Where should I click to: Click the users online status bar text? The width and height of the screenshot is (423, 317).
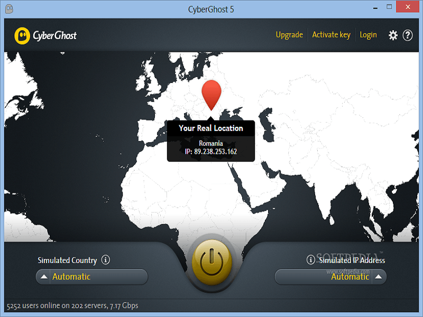click(72, 305)
